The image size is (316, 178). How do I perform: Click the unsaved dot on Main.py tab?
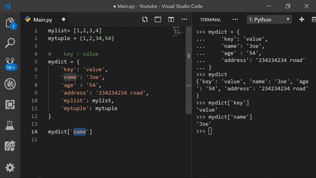(x=64, y=19)
